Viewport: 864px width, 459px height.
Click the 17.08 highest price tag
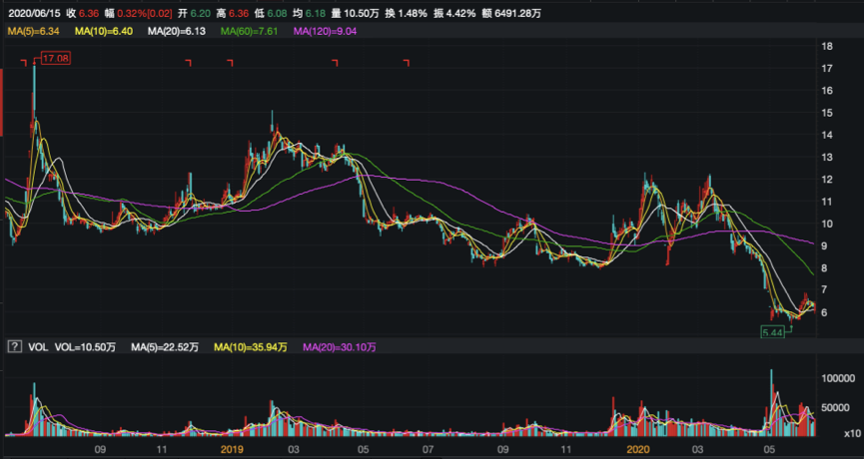(x=55, y=60)
